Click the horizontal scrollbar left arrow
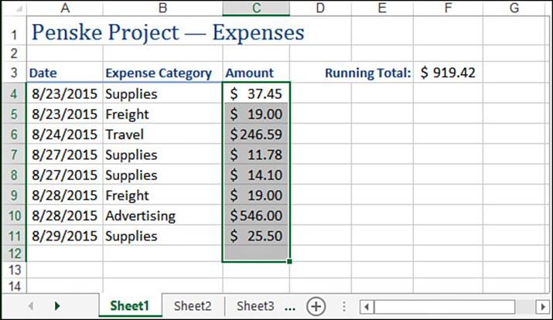Image resolution: width=553 pixels, height=320 pixels. [367, 307]
